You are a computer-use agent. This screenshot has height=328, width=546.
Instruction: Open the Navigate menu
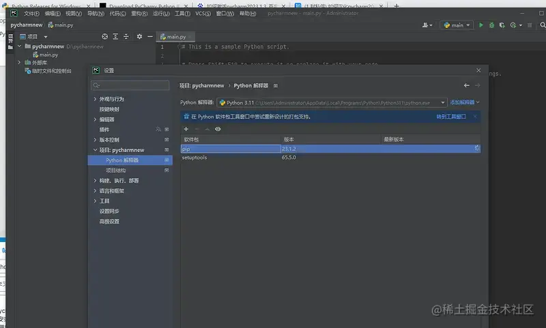96,13
